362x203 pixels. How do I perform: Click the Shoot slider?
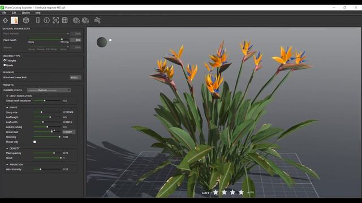tap(47, 158)
